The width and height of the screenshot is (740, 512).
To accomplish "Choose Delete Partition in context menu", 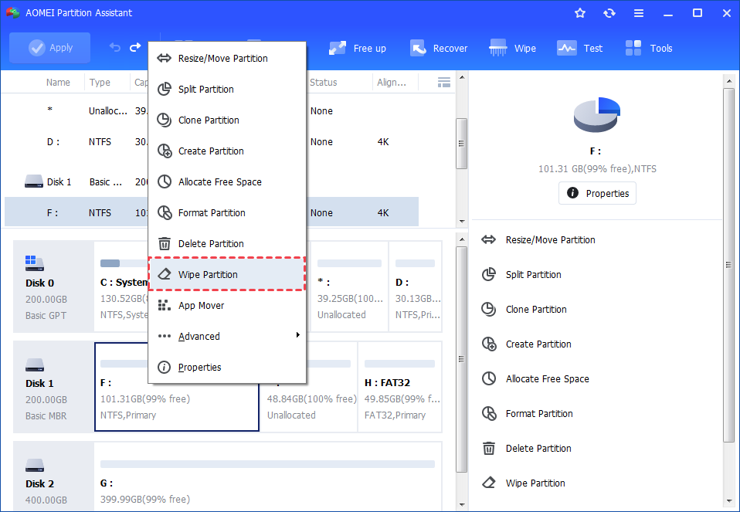I will (x=227, y=244).
